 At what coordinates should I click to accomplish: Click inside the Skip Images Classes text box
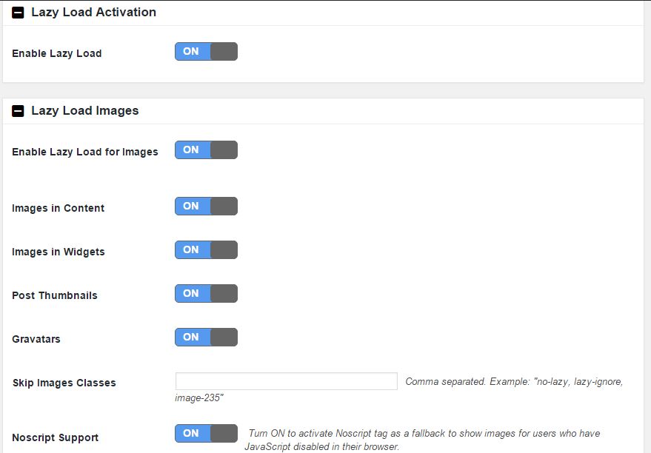(x=285, y=381)
